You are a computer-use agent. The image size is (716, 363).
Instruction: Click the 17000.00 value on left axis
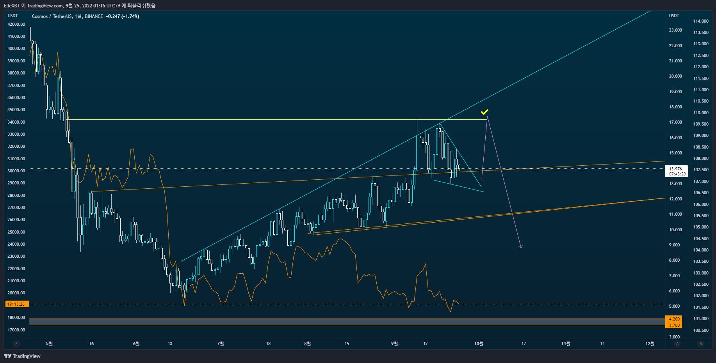click(x=16, y=330)
